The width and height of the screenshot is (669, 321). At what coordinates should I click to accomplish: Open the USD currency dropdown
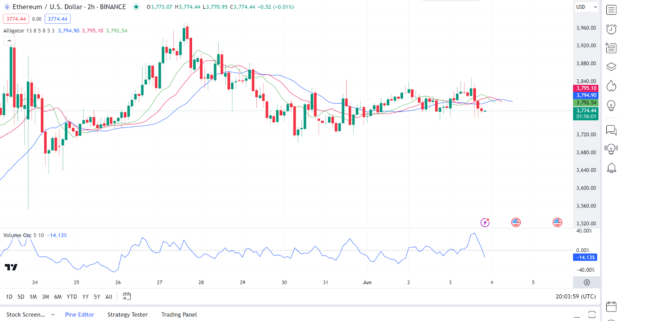coord(586,7)
